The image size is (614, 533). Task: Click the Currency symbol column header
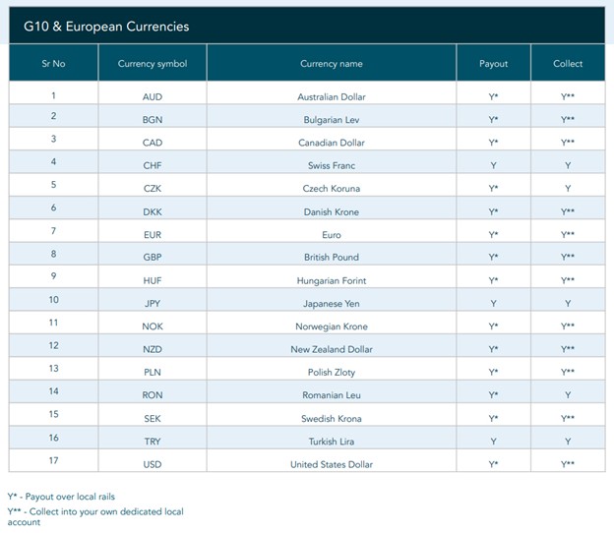[152, 63]
